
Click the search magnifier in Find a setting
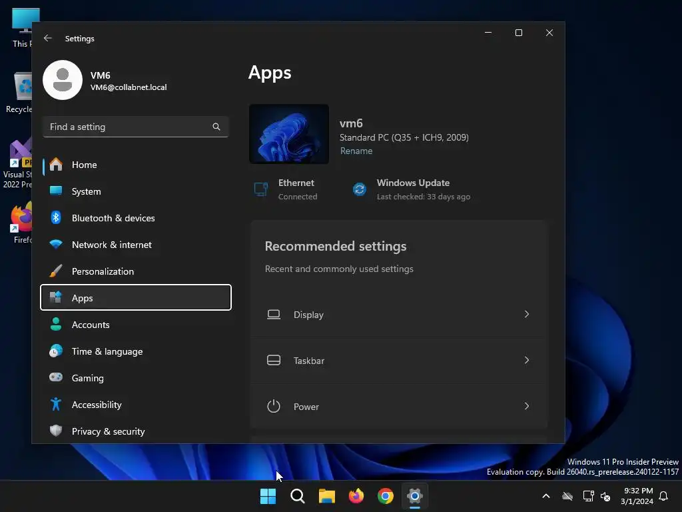216,127
